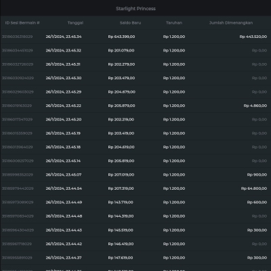This screenshot has width=271, height=271.
Task: Click the balance Rp 207.019,00
Action: coord(121,175)
